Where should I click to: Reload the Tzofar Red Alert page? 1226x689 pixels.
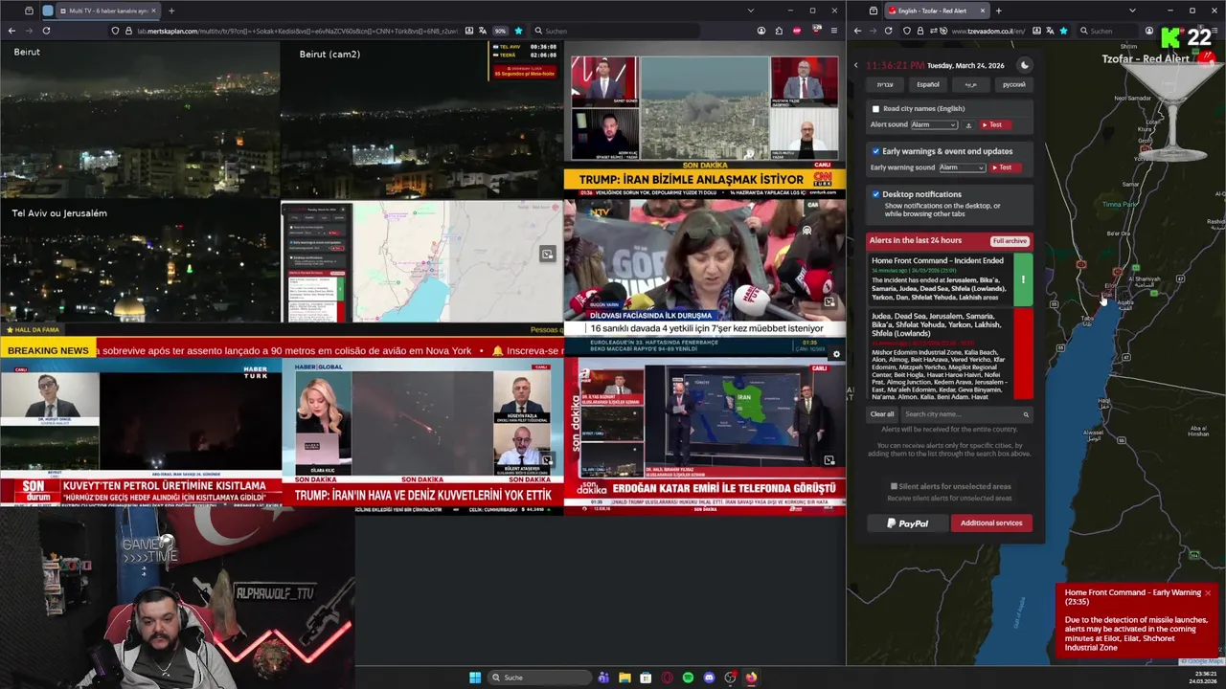[888, 31]
